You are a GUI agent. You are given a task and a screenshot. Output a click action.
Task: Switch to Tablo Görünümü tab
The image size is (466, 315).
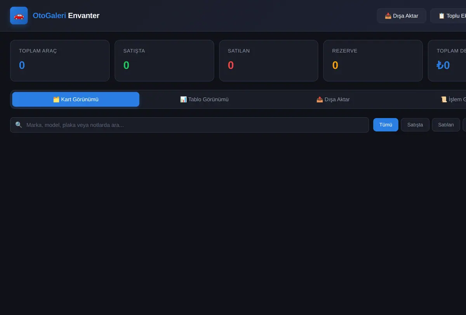(x=204, y=99)
